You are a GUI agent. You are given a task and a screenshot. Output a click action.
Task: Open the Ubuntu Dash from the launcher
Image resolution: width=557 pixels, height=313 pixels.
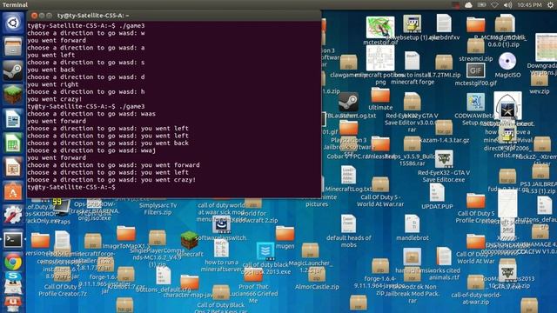(13, 23)
